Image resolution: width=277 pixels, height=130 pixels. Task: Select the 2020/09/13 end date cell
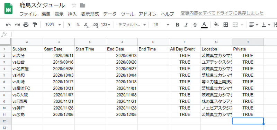tap(122, 56)
